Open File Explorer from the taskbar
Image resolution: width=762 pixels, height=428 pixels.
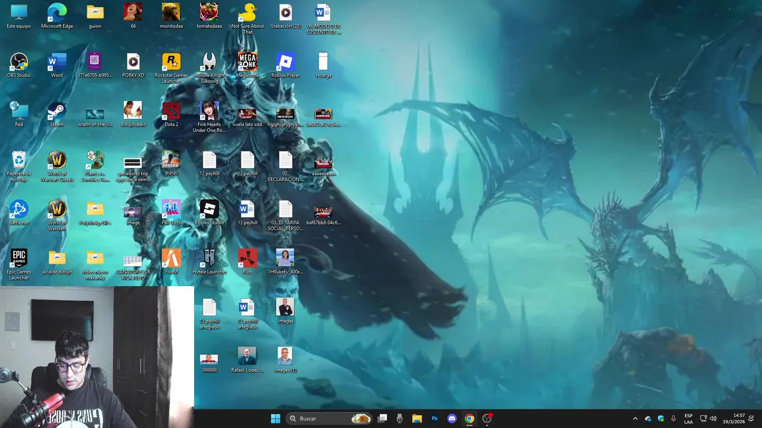[417, 418]
